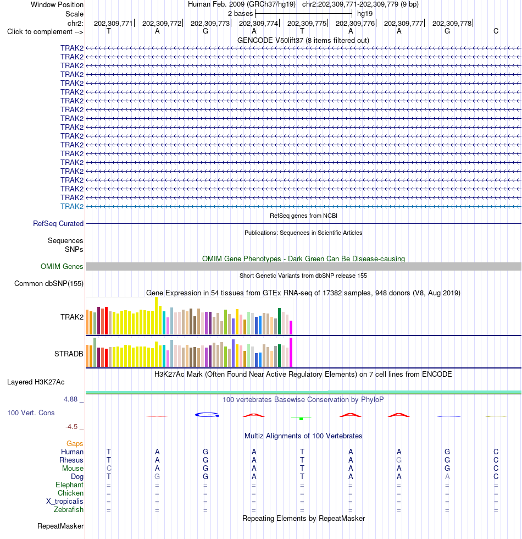Click the 'OMIM Genes' track label
Screen dimensions: 522x539
[62, 267]
